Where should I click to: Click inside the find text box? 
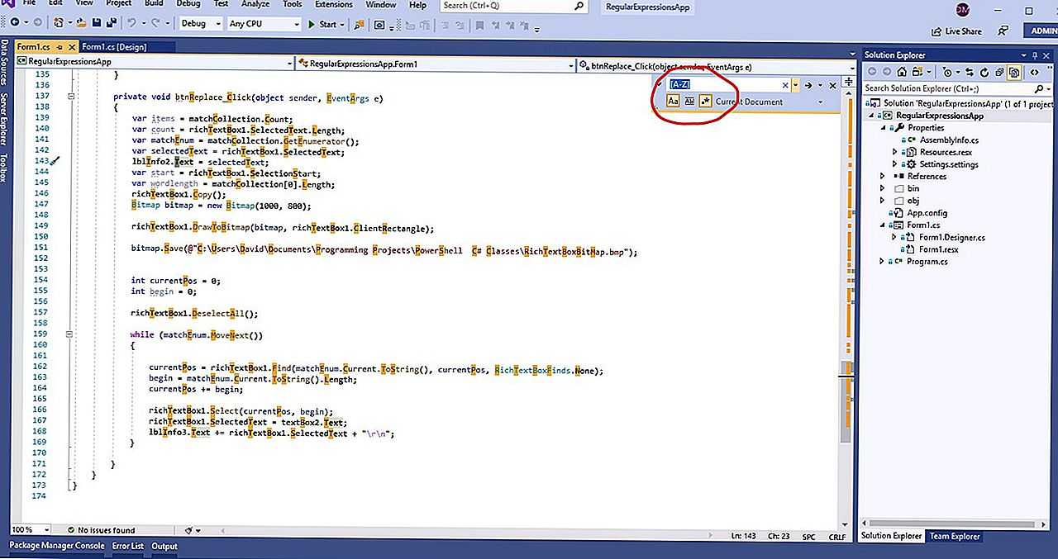point(722,85)
